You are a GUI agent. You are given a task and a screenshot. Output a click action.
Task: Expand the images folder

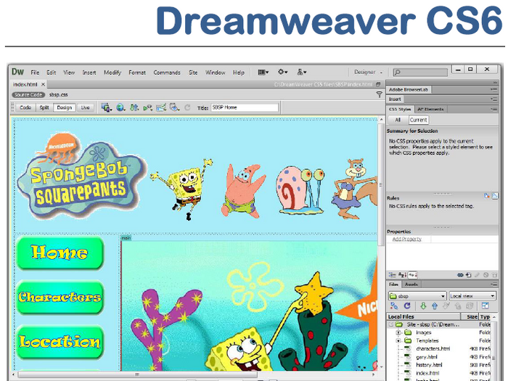399,332
